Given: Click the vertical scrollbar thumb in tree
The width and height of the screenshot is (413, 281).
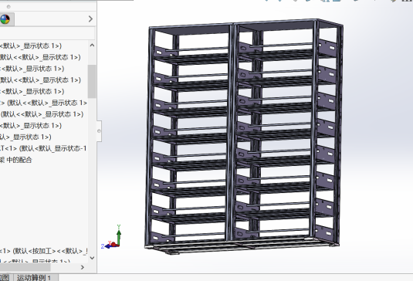Looking at the screenshot, I should 92,81.
